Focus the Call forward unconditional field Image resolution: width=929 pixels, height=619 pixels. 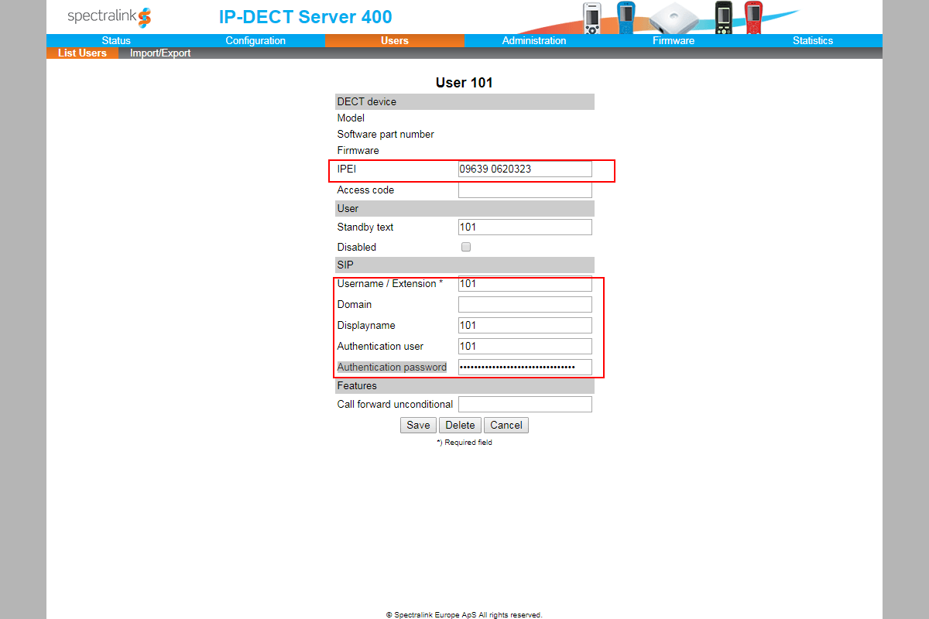(x=525, y=404)
